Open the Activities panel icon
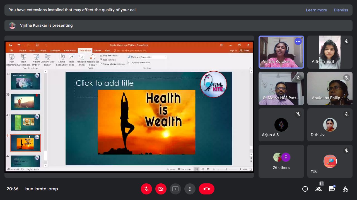This screenshot has height=200, width=357. pyautogui.click(x=345, y=189)
